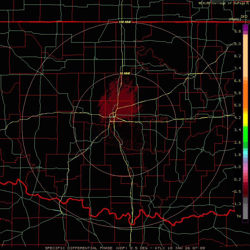Click the TH label at the scale bottom
The width and height of the screenshot is (250, 250).
click(239, 216)
